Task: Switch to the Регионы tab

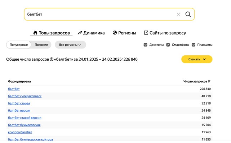Action: point(124,33)
